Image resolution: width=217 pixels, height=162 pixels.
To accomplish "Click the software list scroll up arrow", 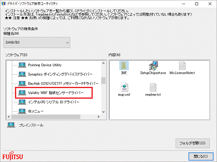I will (103, 63).
